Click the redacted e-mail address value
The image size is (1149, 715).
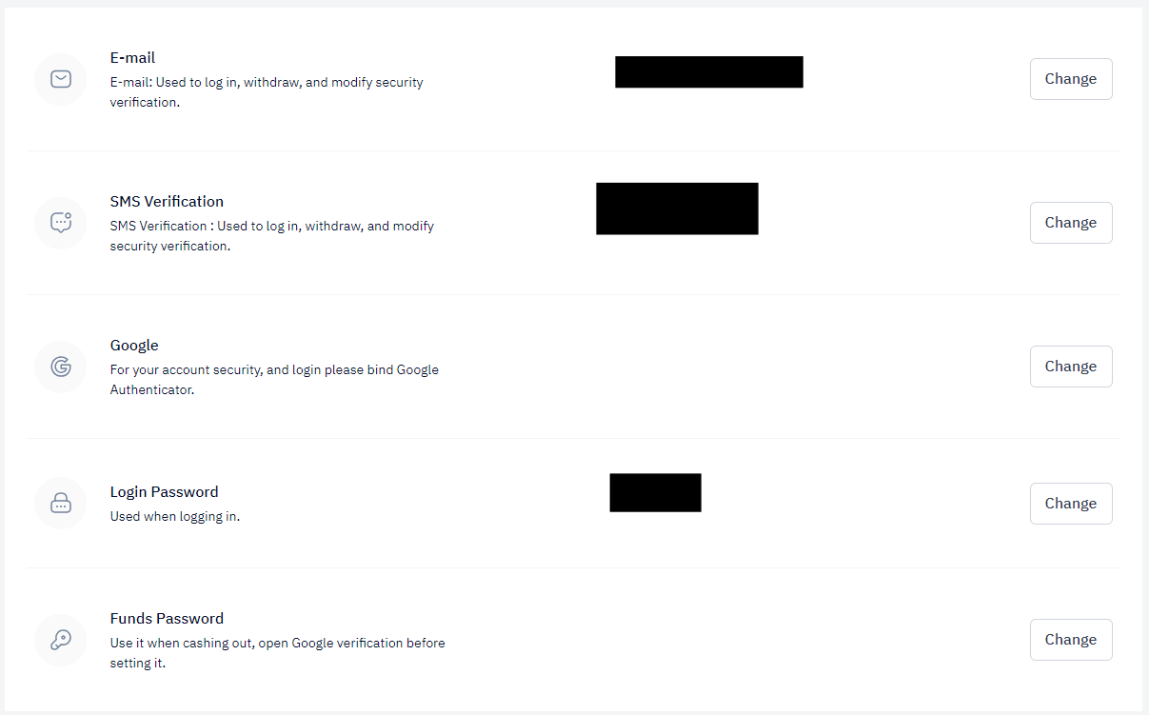(x=709, y=72)
